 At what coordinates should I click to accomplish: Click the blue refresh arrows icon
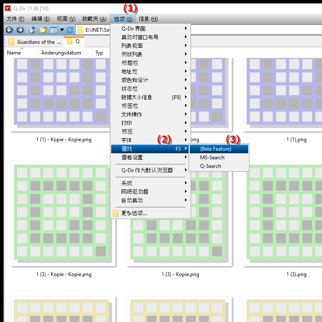[70, 30]
